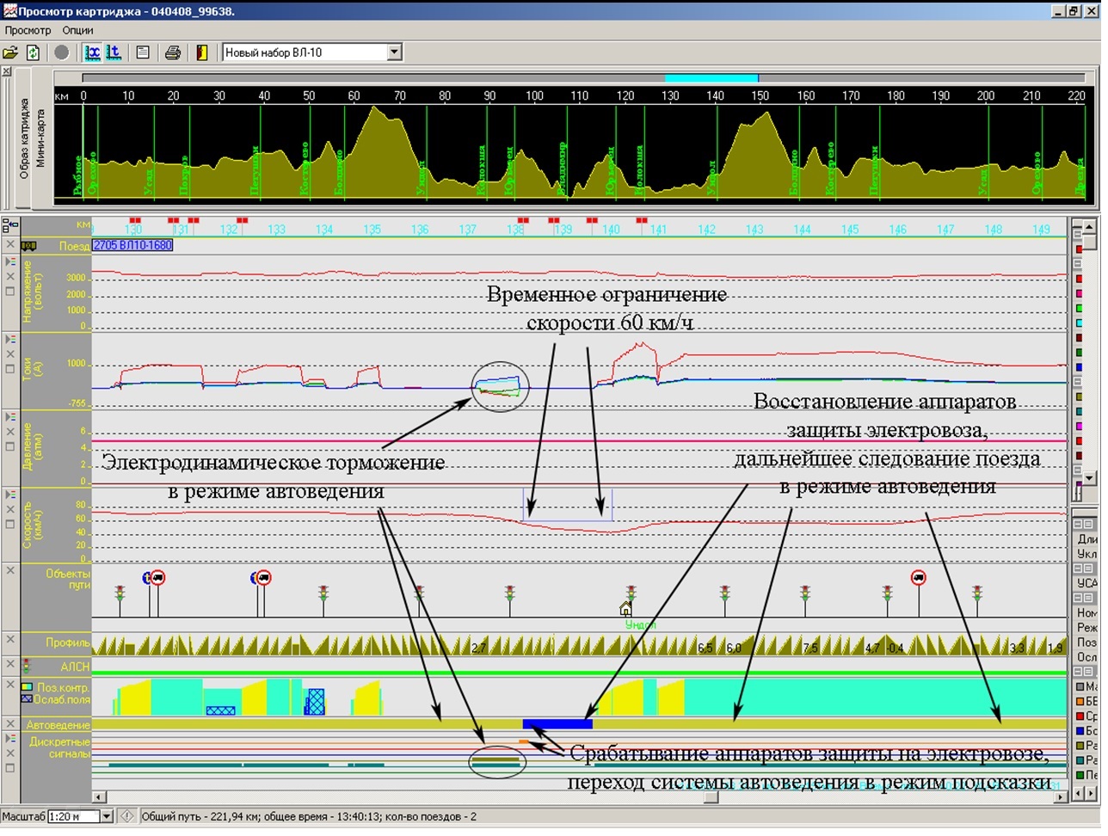The image size is (1108, 836).
Task: Expand the Новый набор ВЛ-10 dropdown
Action: 394,52
